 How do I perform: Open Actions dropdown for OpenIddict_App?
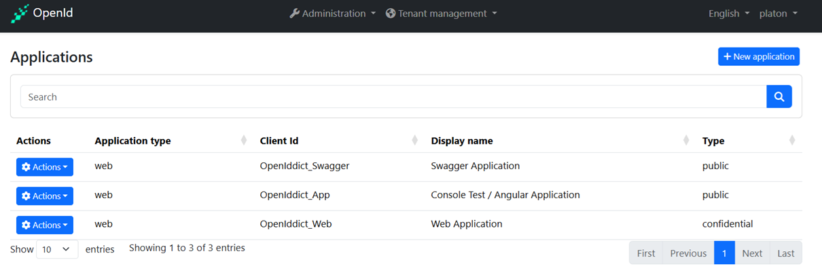(x=44, y=196)
